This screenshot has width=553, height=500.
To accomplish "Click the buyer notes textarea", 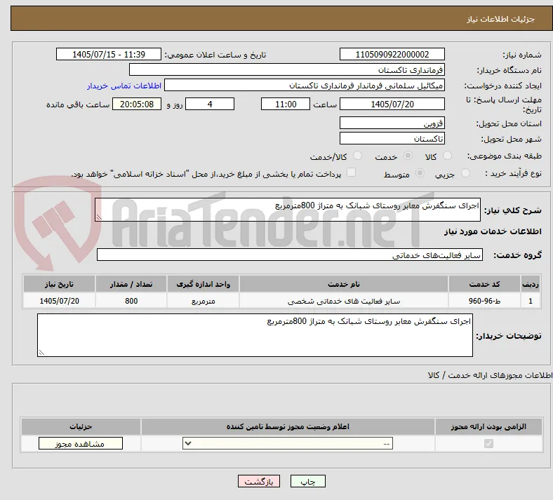I will [255, 335].
